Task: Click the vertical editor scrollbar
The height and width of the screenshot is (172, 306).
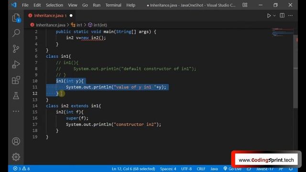Action: pos(295,72)
